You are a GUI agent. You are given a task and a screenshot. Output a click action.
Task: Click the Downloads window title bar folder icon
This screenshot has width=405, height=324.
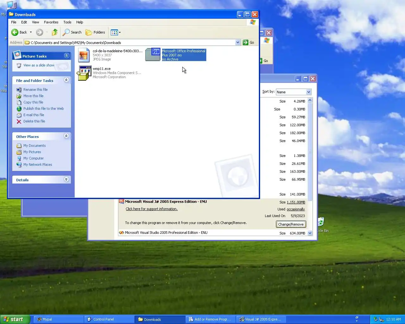click(11, 14)
